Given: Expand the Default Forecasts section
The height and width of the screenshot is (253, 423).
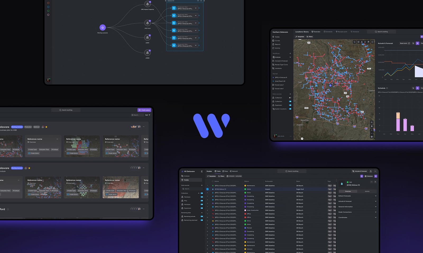Looking at the screenshot, I should point(357,196).
